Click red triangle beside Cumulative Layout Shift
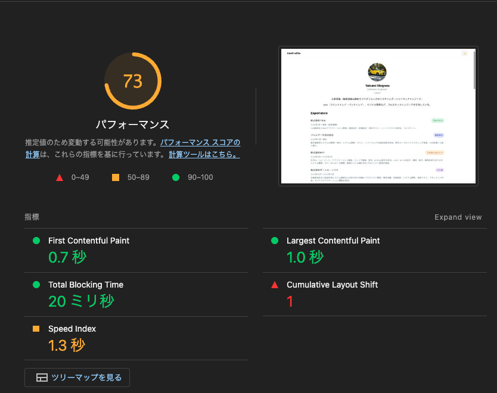The width and height of the screenshot is (497, 393). point(275,285)
